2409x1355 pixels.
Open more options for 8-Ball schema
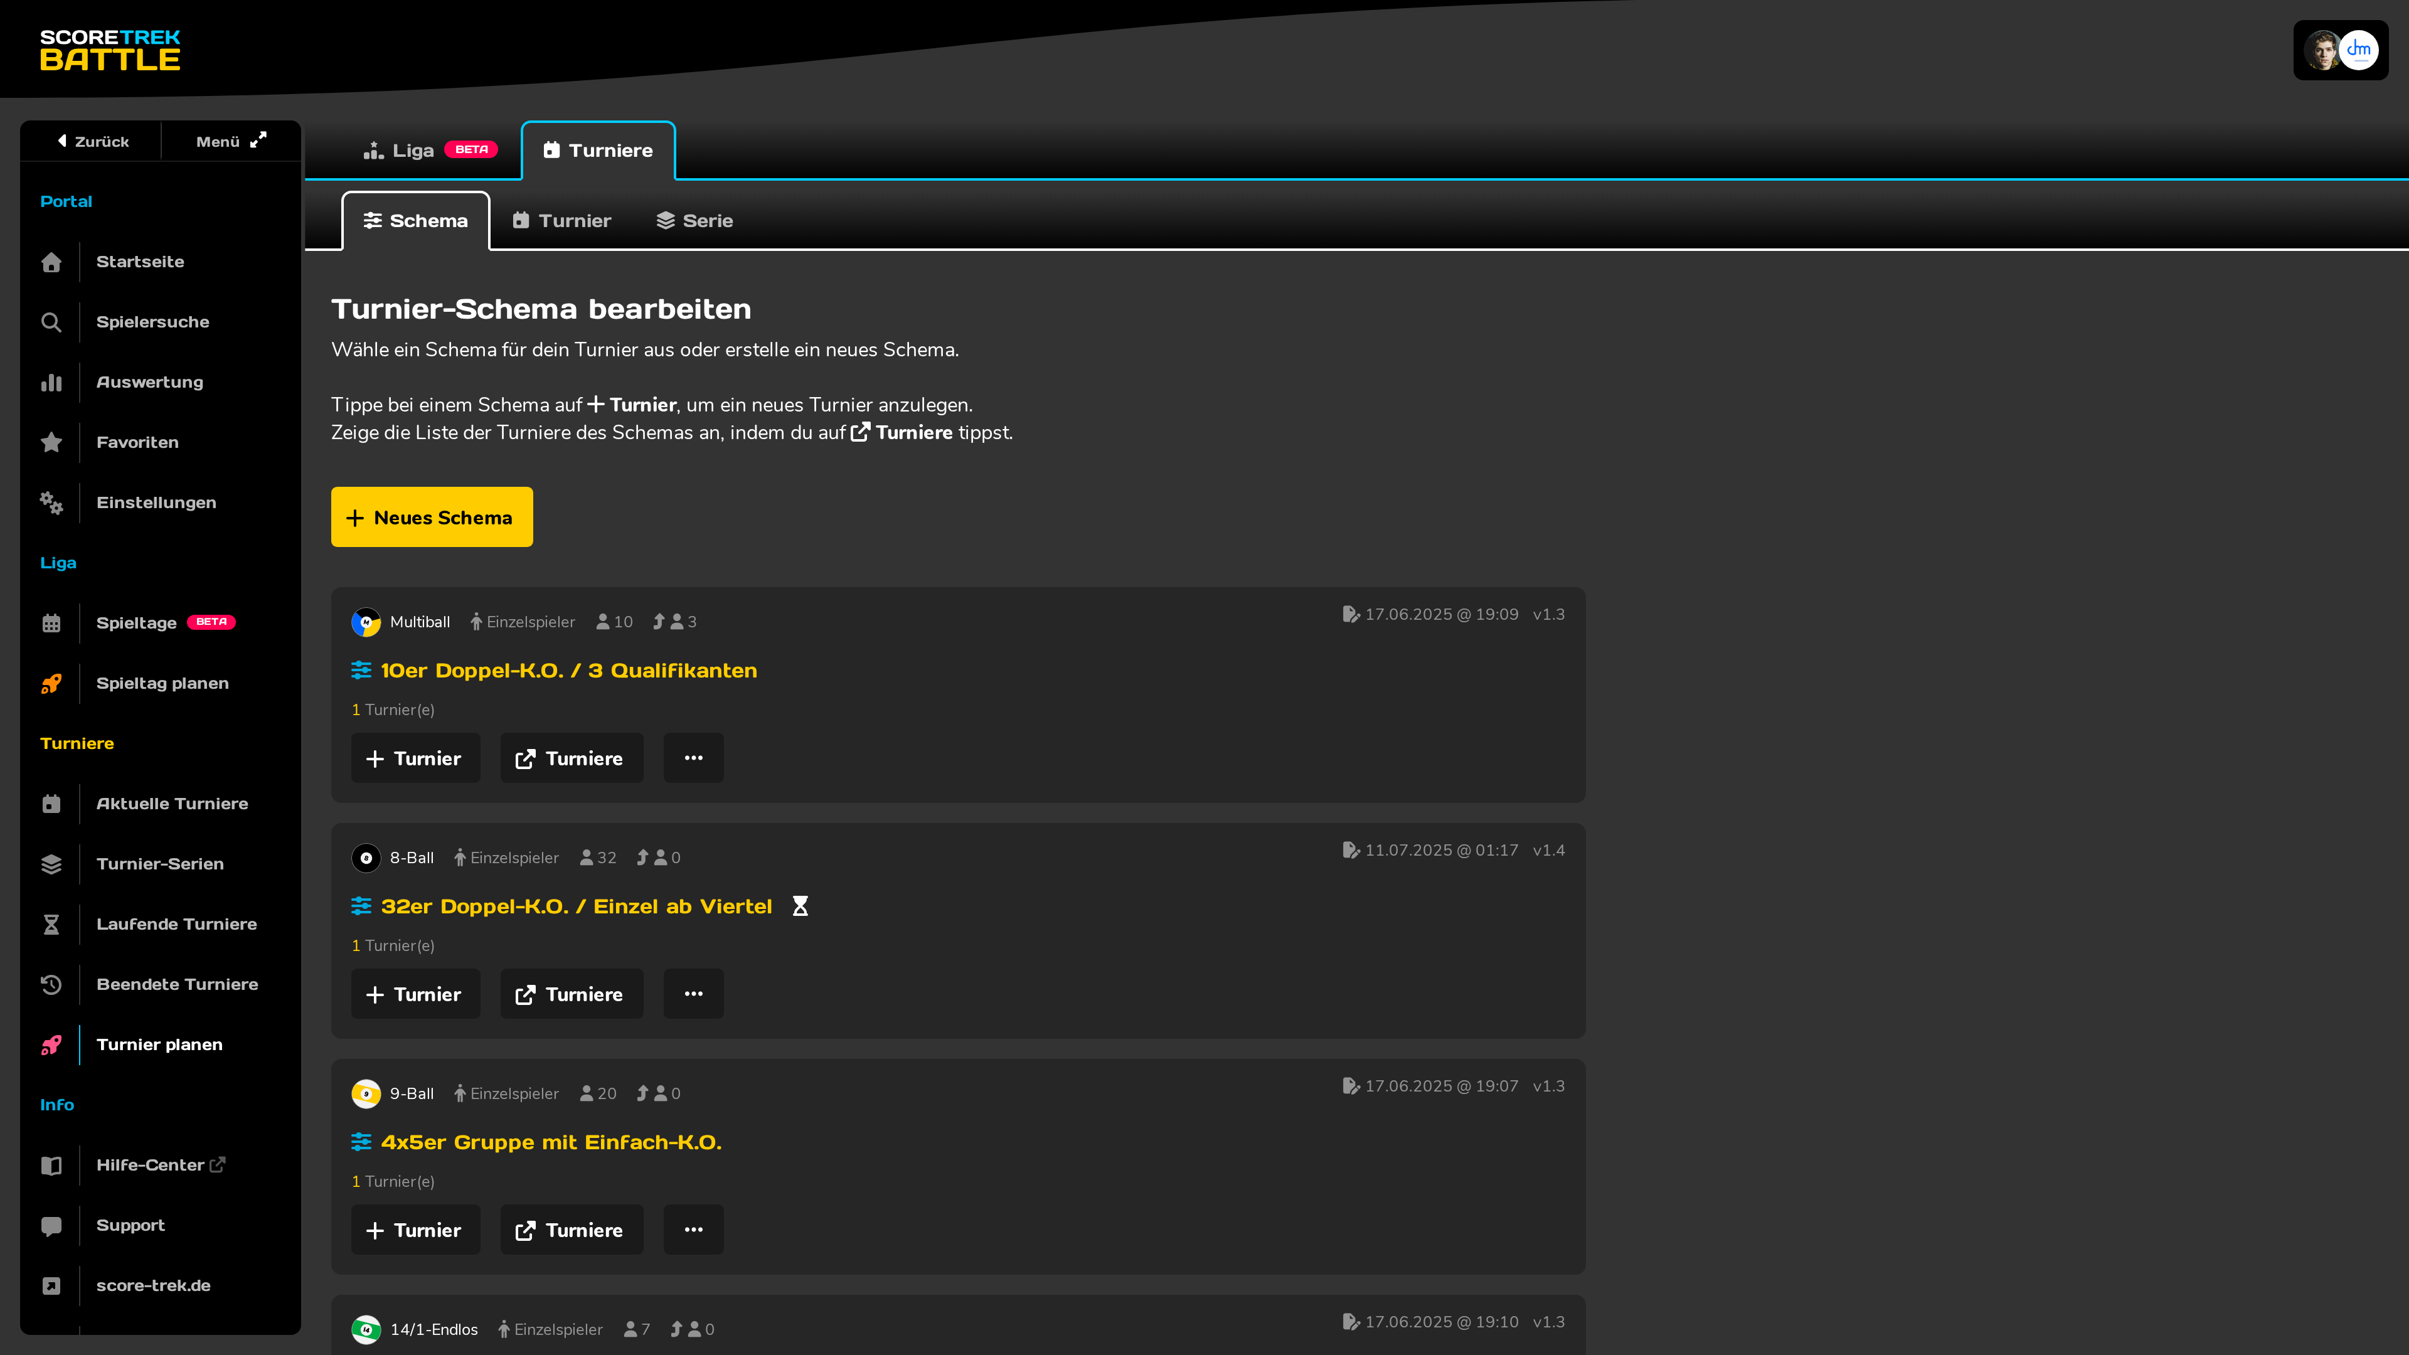point(693,994)
